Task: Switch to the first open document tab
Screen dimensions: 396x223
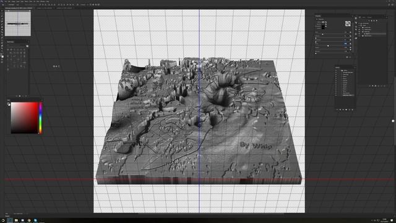Action: [19, 8]
